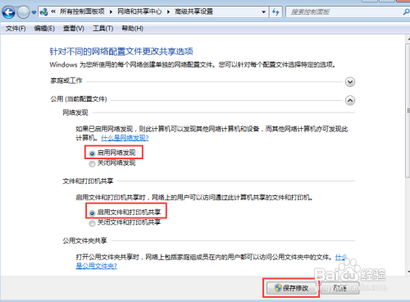Screen dimensions: 410x302
Task: Open the address bar history dropdown
Action: pyautogui.click(x=263, y=12)
